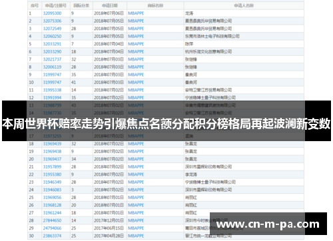Image resolution: width=333 pixels, height=241 pixels.
Task: Select class value 3 in row 24
Action: [x=73, y=190]
